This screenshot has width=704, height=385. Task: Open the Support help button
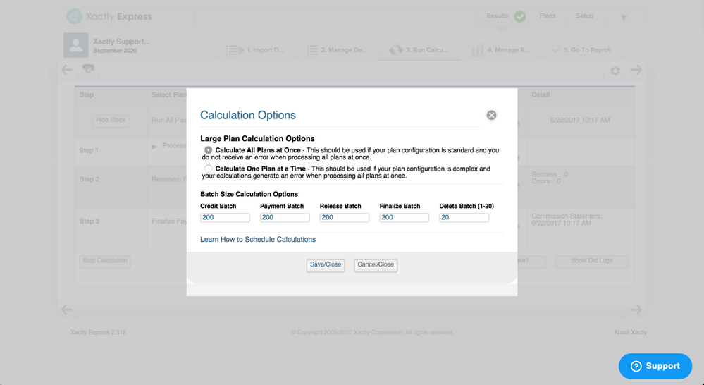point(655,366)
